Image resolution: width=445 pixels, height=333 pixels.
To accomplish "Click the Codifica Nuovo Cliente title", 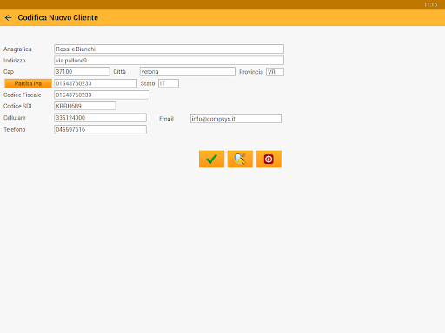I will click(58, 17).
